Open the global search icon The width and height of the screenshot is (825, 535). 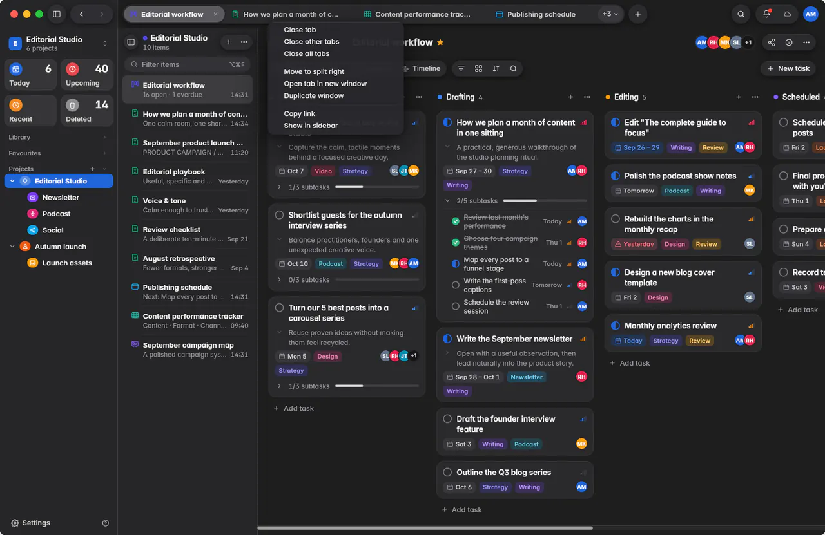[741, 14]
